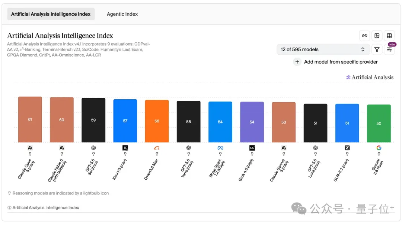The width and height of the screenshot is (402, 225).
Task: Click the info icon beside Artificial Analysis Intelligence Index
Action: pyautogui.click(x=9, y=208)
